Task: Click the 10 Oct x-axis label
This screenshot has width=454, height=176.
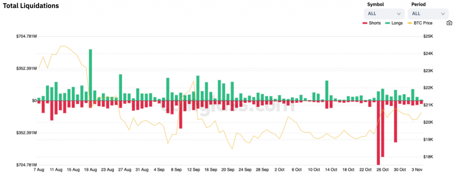Action: (x=314, y=170)
